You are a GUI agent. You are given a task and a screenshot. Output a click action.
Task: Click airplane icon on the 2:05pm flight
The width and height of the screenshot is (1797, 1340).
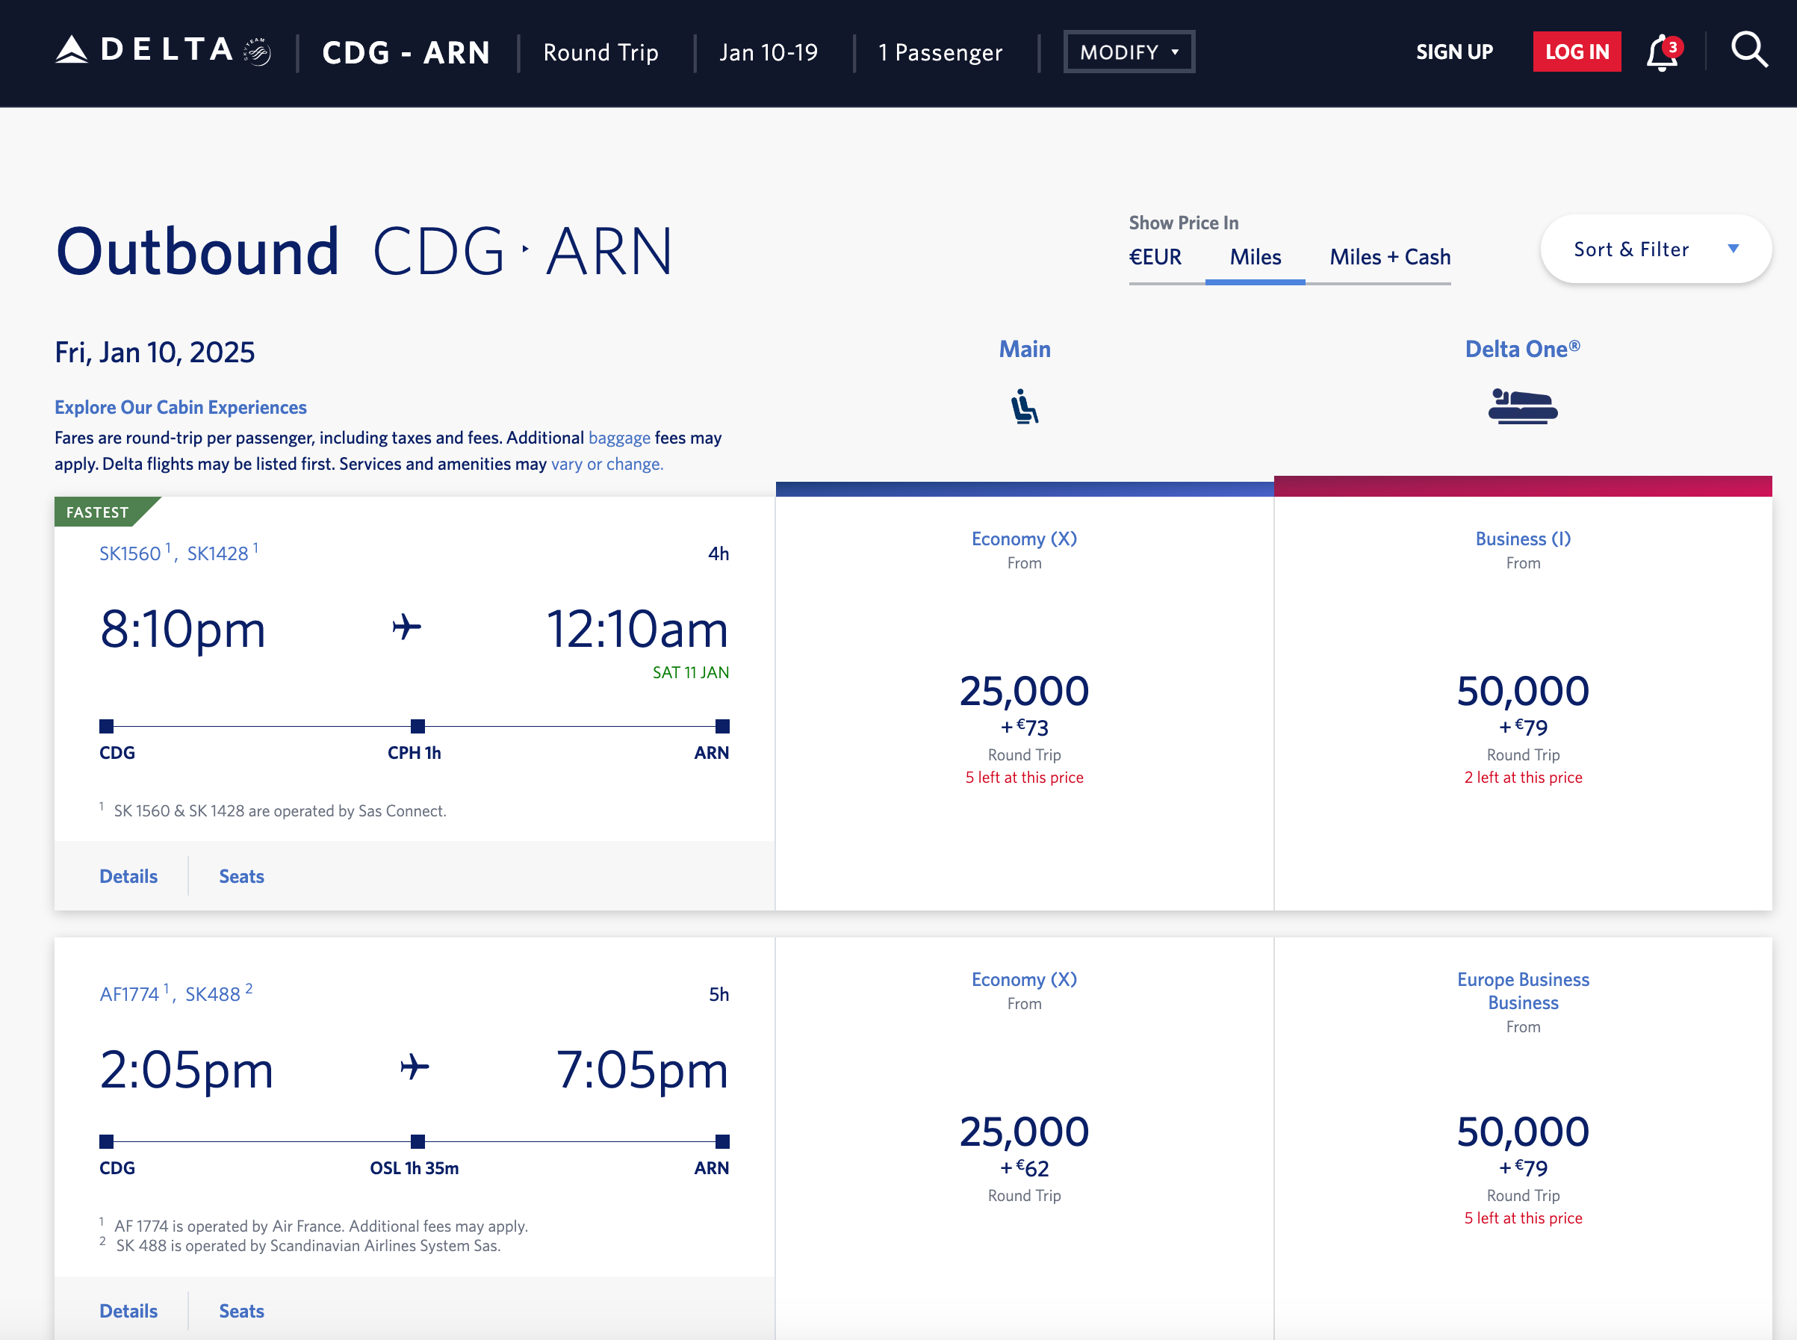click(415, 1067)
